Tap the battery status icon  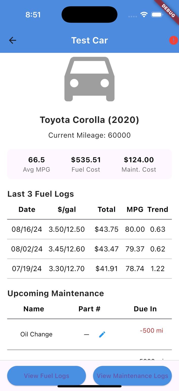tap(157, 15)
